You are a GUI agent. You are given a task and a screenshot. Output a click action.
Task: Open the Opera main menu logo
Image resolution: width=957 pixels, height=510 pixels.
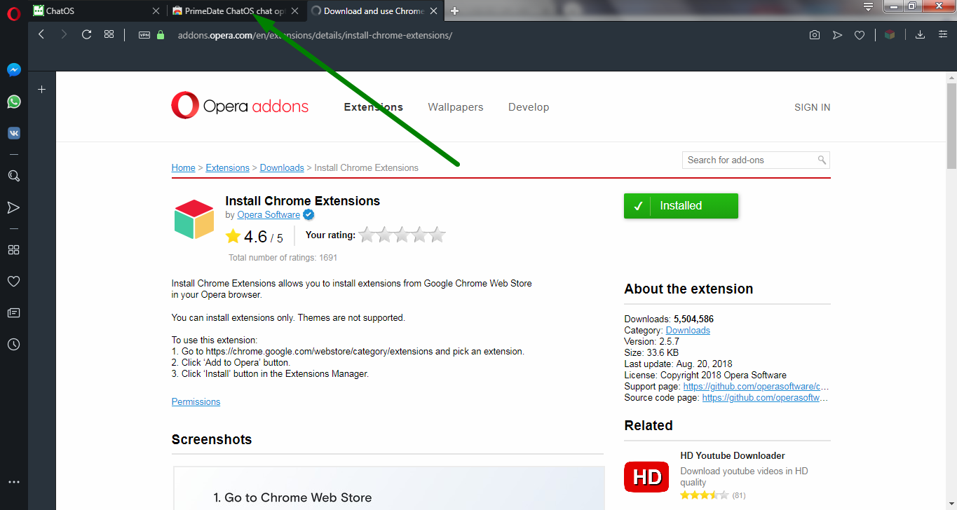click(x=14, y=12)
